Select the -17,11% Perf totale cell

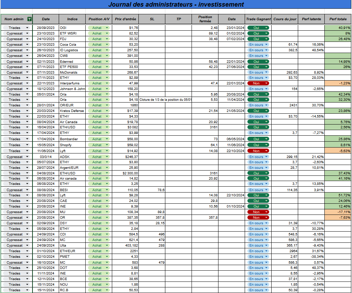tap(338, 212)
